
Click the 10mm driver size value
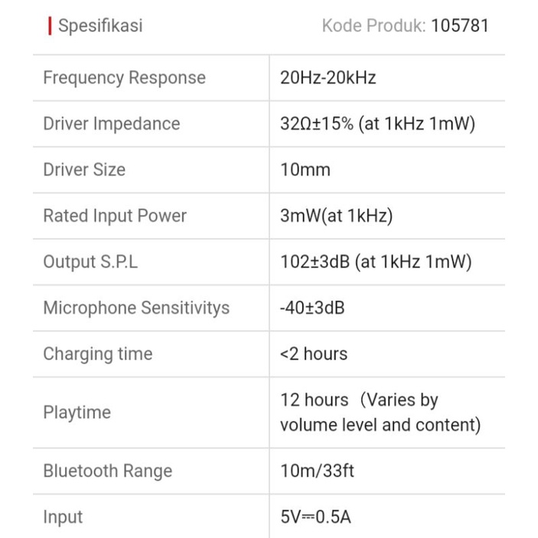305,170
